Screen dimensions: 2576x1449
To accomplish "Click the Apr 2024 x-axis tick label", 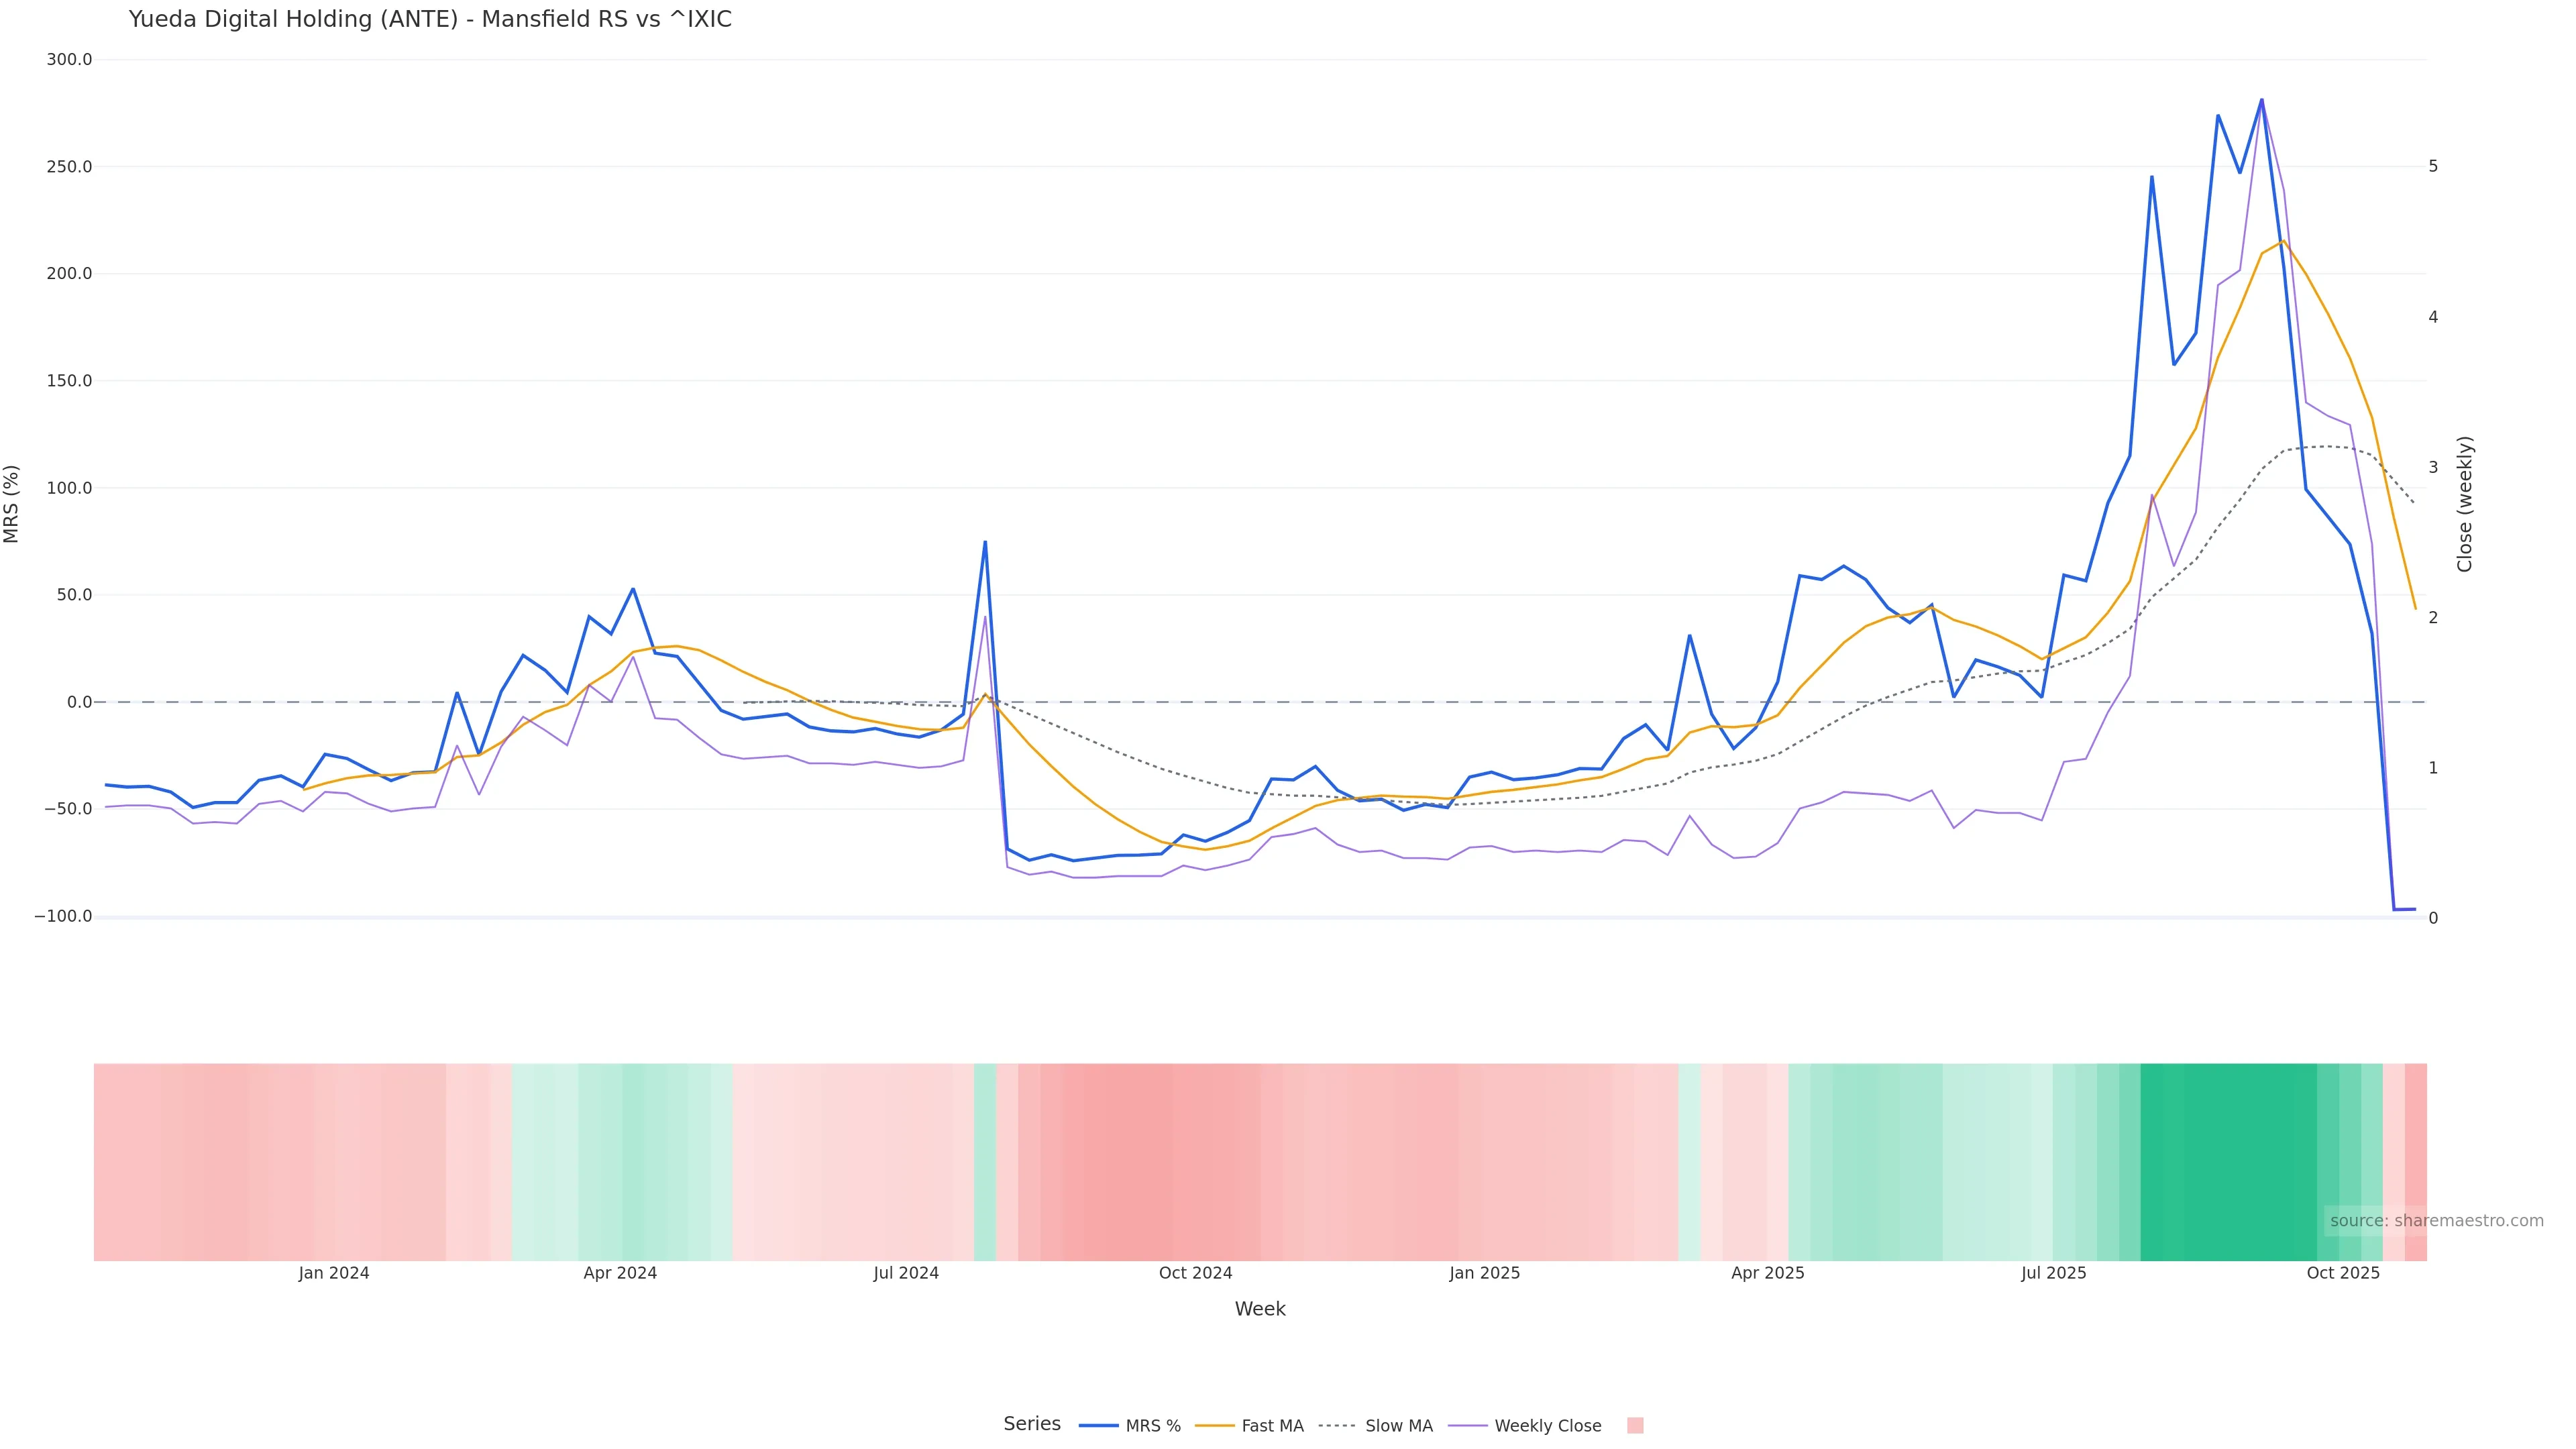I will pyautogui.click(x=620, y=1273).
